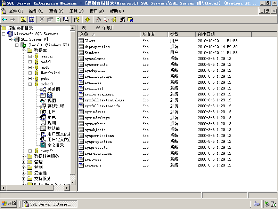Screen dimensions: 278x209
Task: Click the New Login toolbar icon
Action: tap(122, 20)
